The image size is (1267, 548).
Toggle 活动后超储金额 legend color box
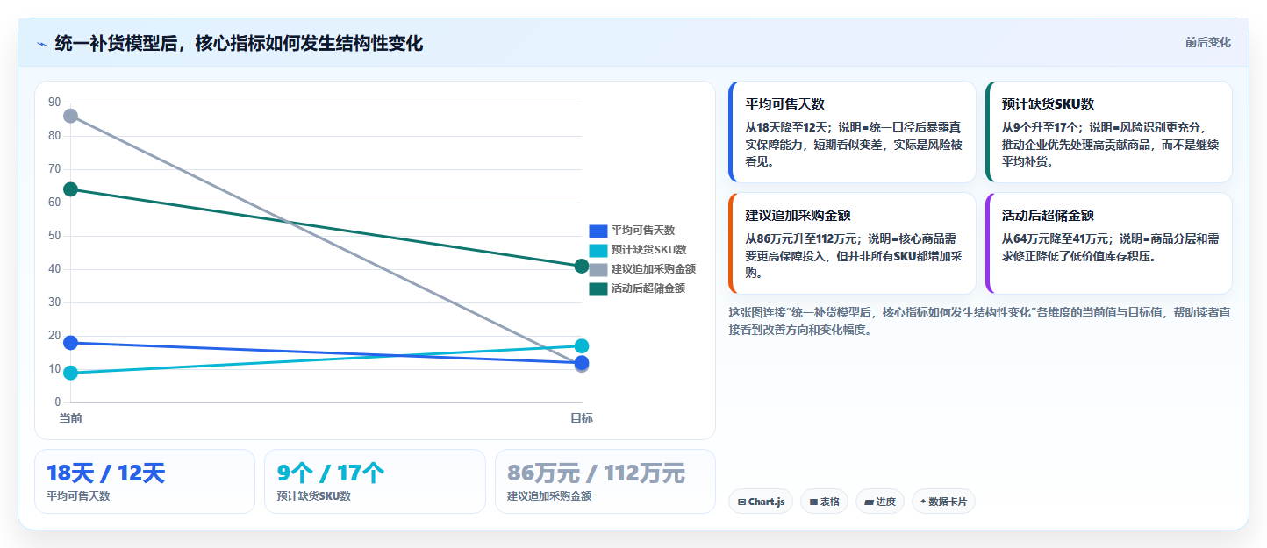click(x=598, y=288)
